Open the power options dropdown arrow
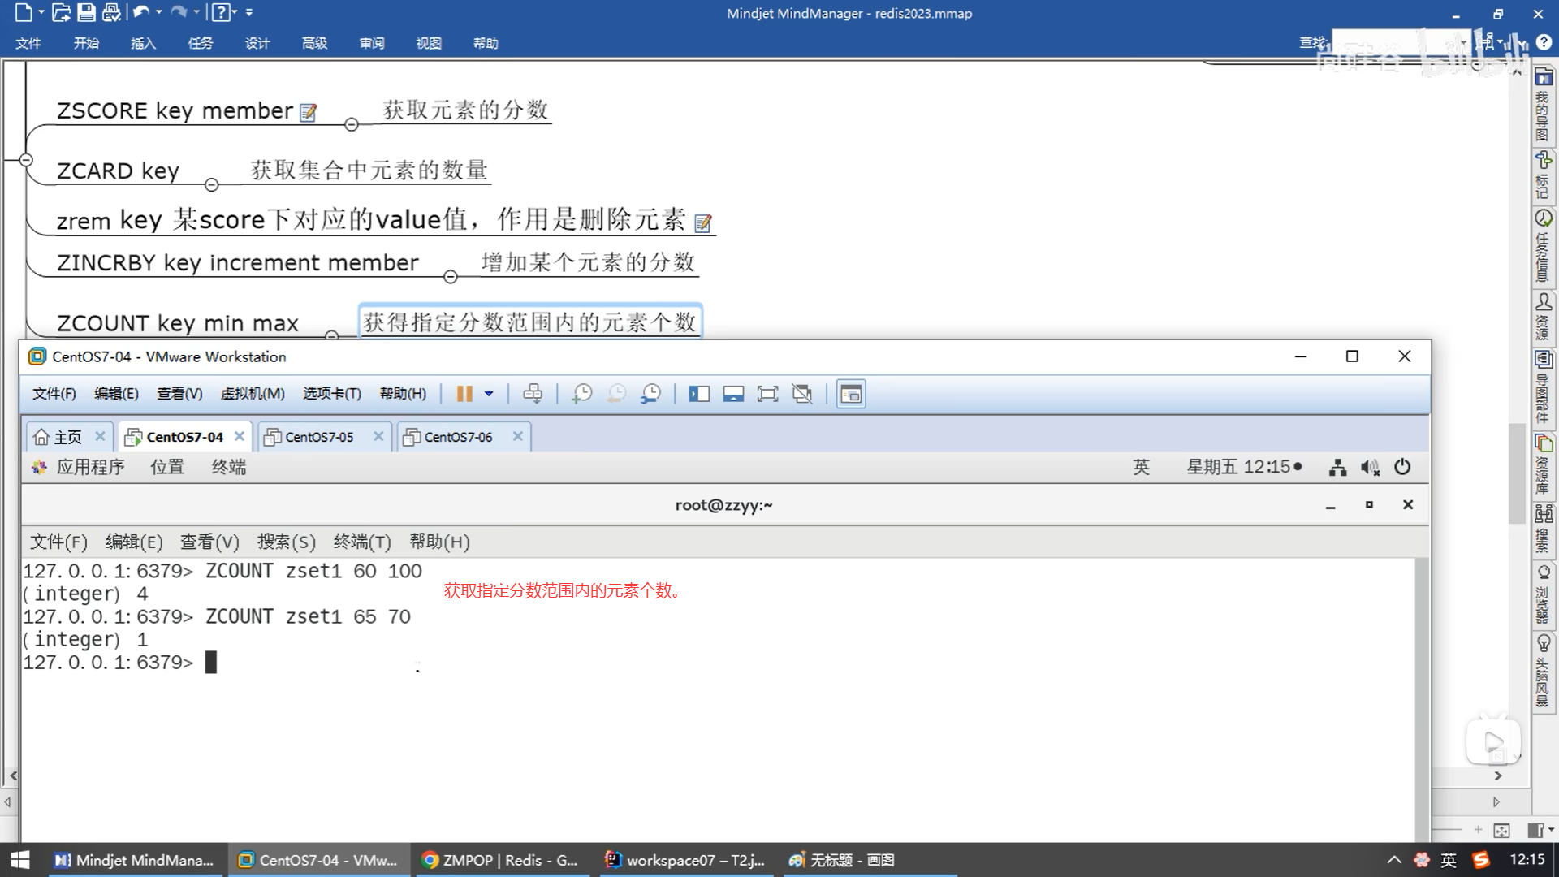The image size is (1559, 877). pos(489,394)
